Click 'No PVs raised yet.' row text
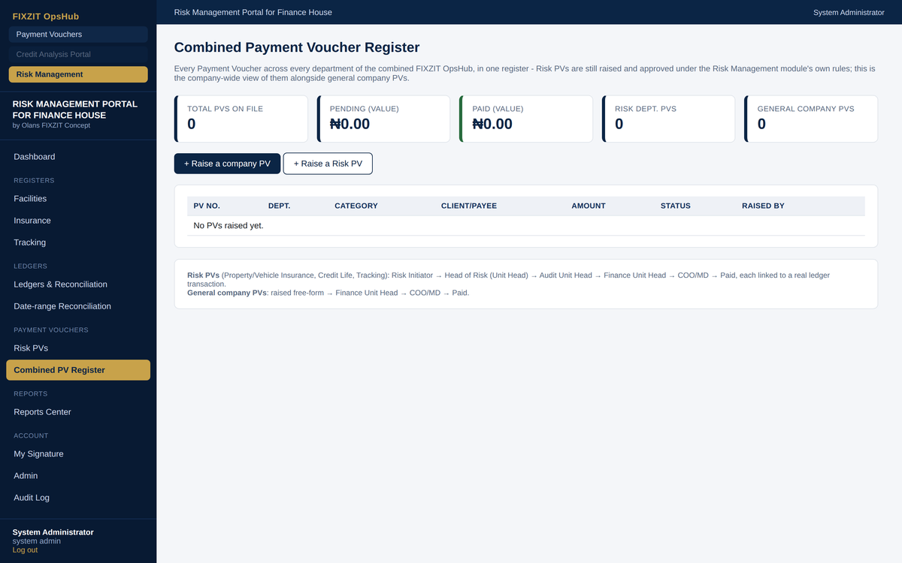The height and width of the screenshot is (563, 902). pyautogui.click(x=229, y=225)
